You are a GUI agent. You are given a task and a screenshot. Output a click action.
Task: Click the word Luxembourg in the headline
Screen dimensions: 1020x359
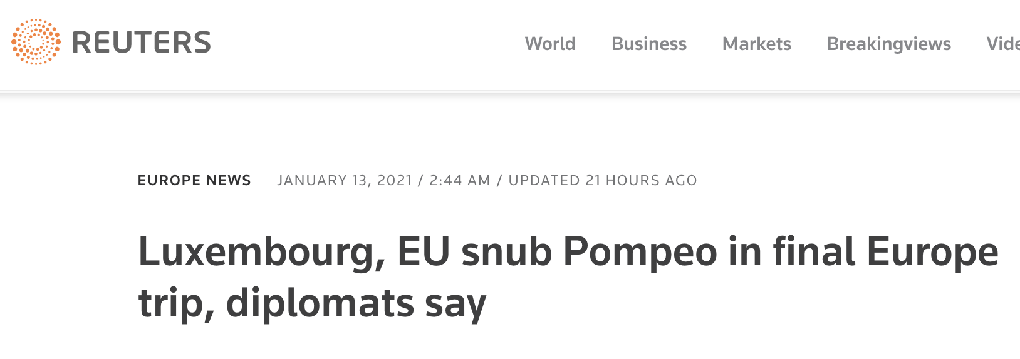click(x=261, y=253)
